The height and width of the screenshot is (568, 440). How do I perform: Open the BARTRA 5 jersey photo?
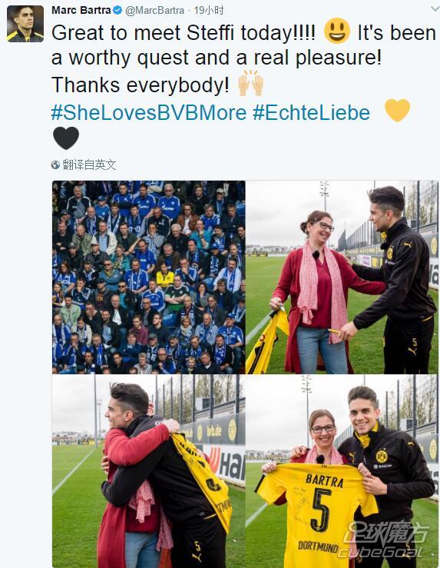(342, 471)
